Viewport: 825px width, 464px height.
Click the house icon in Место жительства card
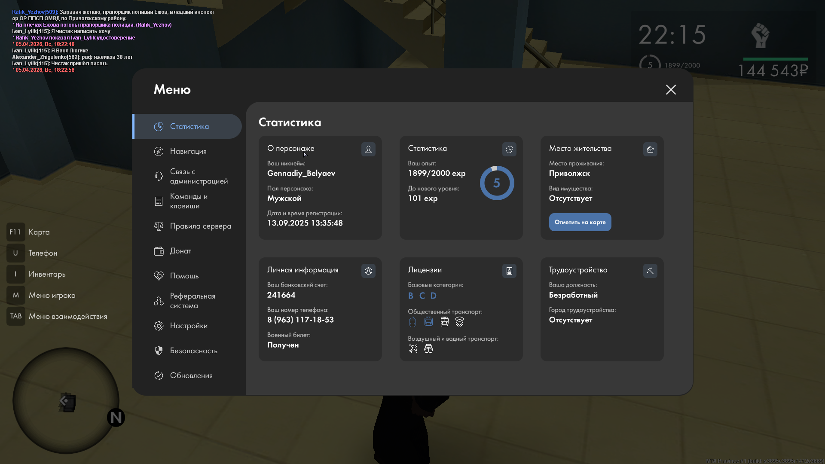pos(650,150)
